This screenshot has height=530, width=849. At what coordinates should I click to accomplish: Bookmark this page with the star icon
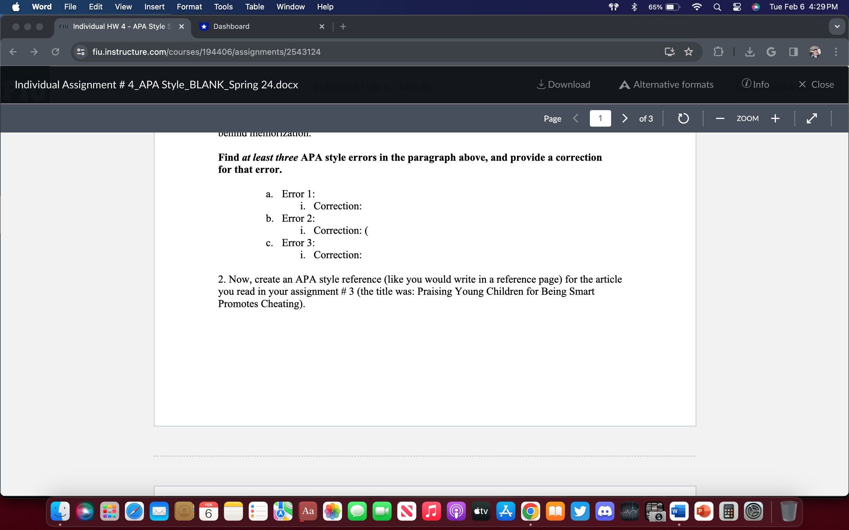[x=688, y=52]
